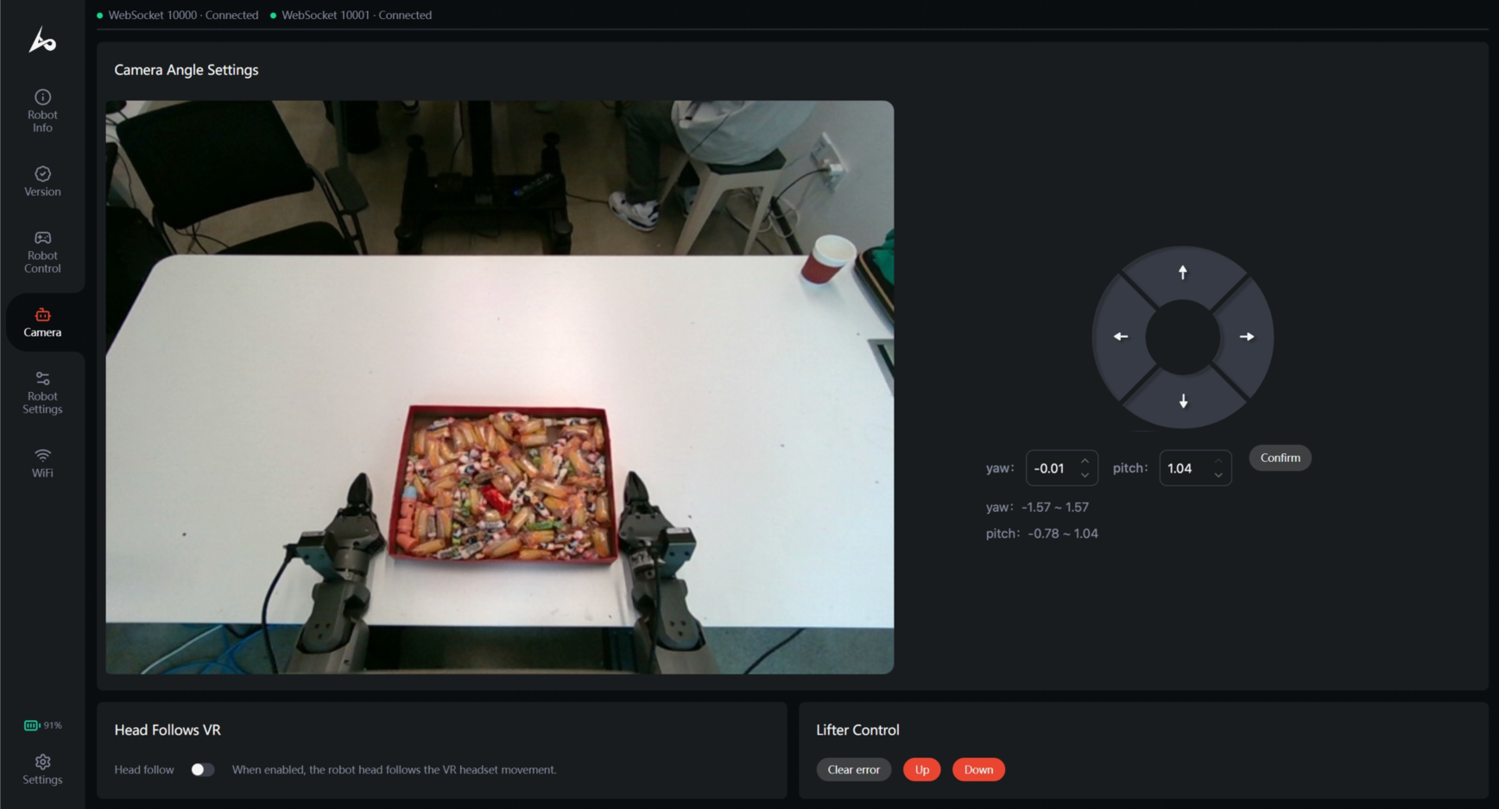Open the Version page in the sidebar
Screen dimensions: 1499x809
[x=42, y=181]
